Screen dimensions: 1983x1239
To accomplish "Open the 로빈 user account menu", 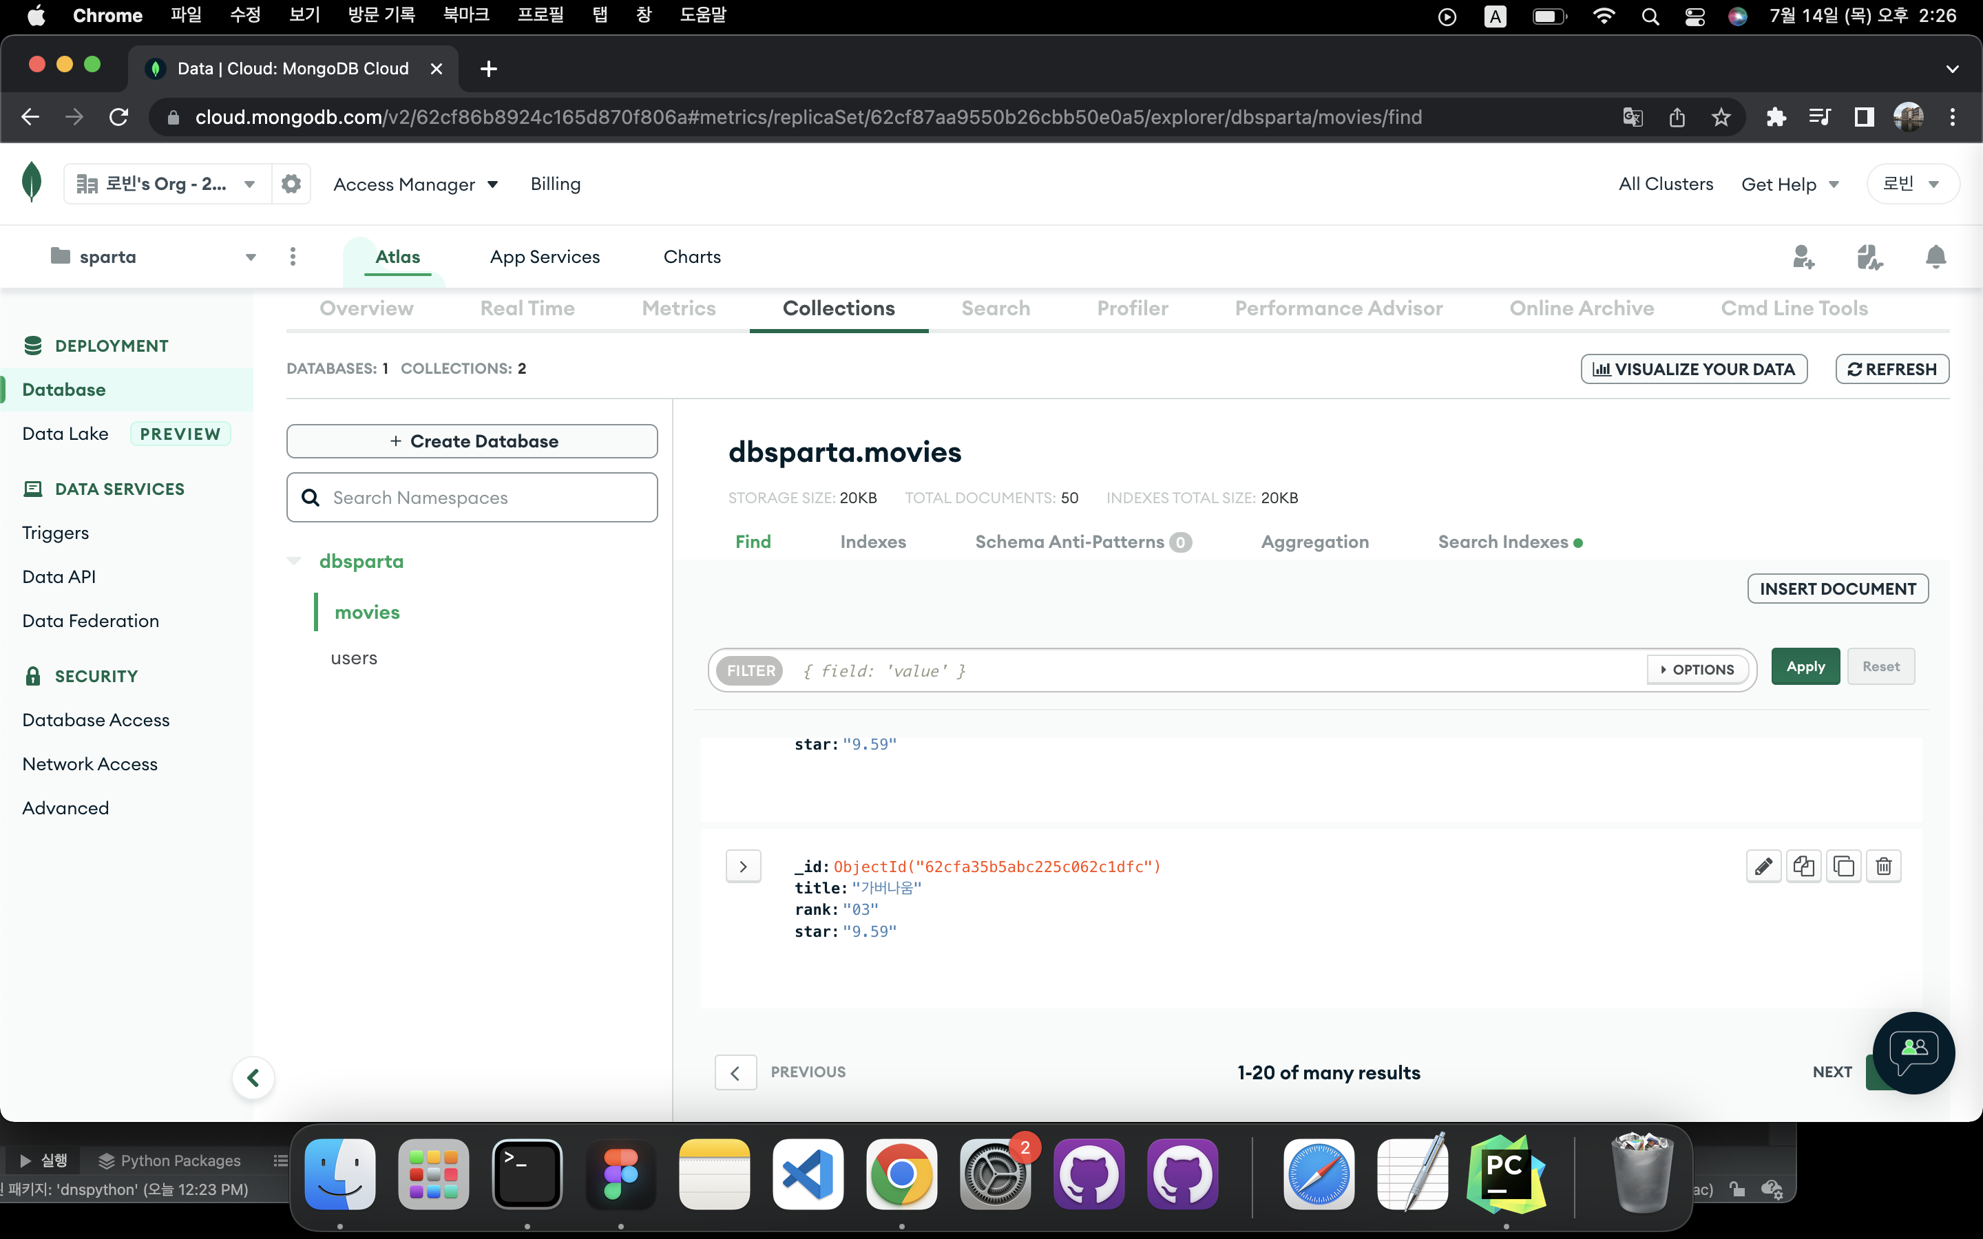I will 1913,184.
